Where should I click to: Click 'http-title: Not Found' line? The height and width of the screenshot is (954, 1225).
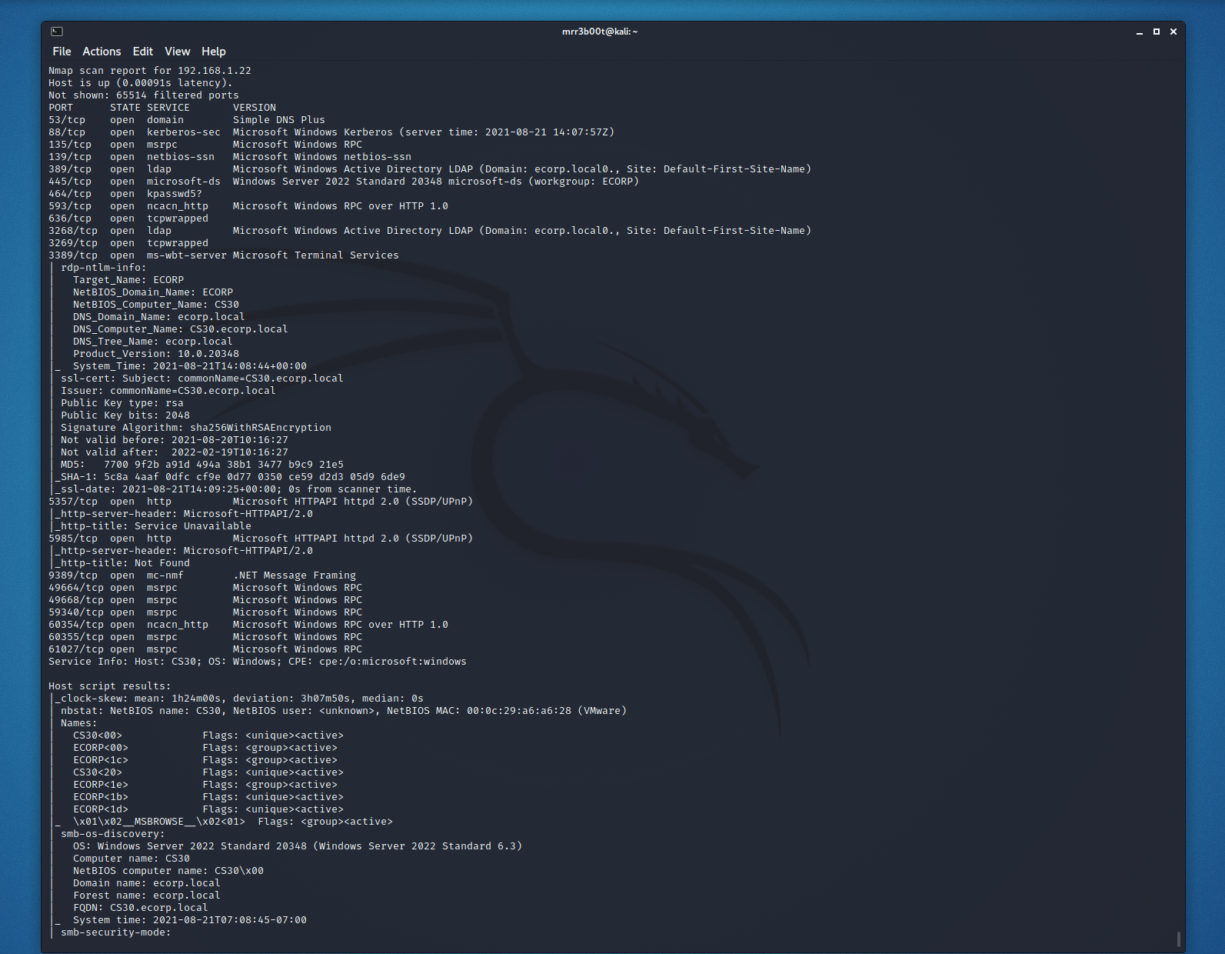point(122,563)
